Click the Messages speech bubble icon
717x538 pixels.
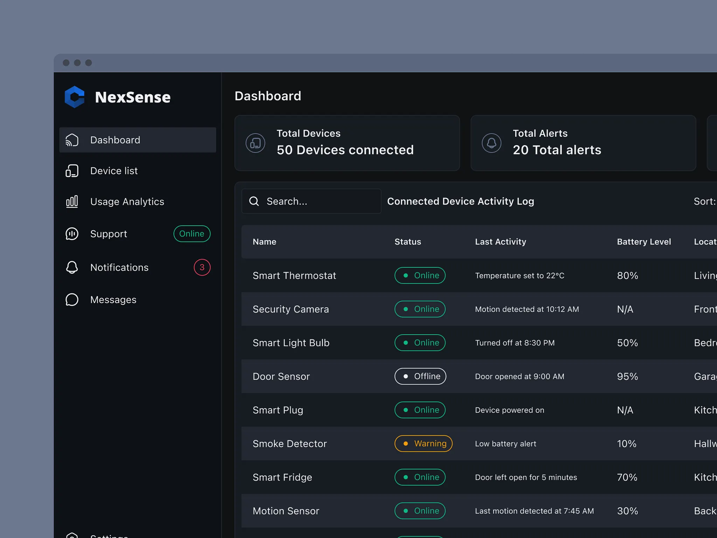click(72, 300)
